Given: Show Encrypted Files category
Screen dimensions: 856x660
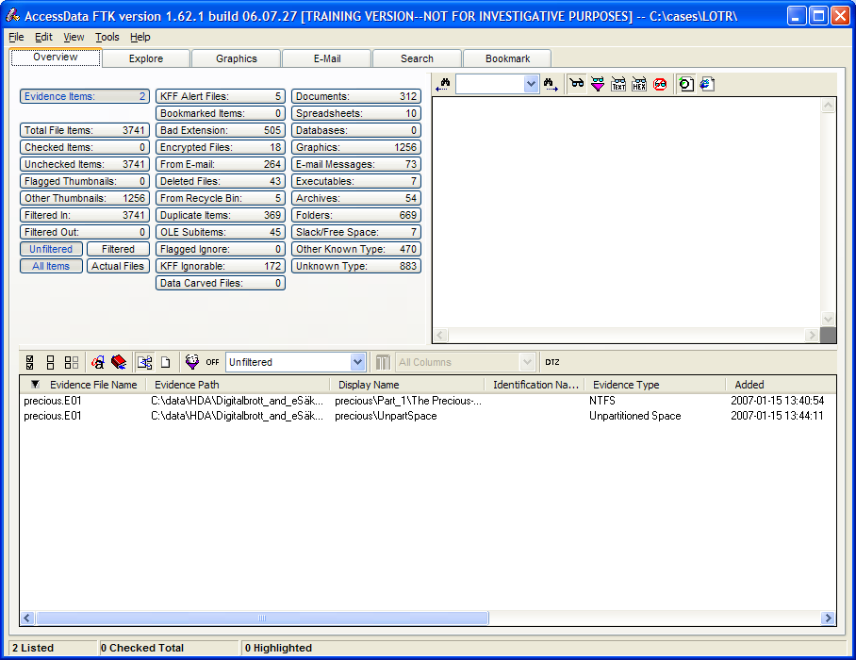Looking at the screenshot, I should pyautogui.click(x=221, y=147).
